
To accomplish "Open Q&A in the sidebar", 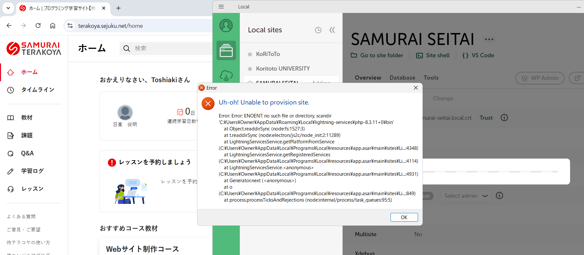I will 27,153.
